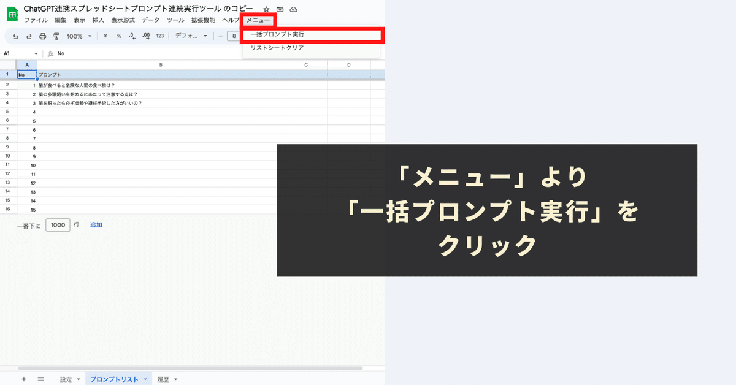Format as yen currency
This screenshot has width=736, height=385.
coord(105,36)
